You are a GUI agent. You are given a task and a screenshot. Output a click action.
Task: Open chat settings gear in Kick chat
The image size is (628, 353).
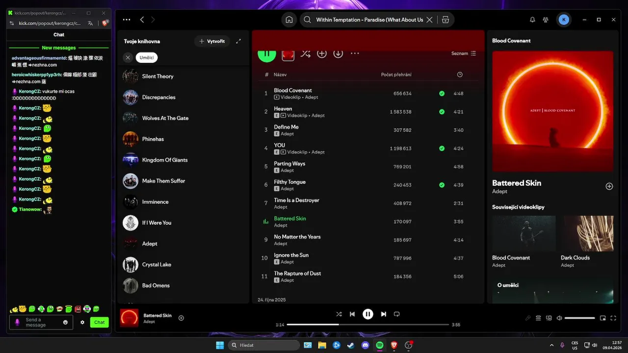click(x=82, y=322)
